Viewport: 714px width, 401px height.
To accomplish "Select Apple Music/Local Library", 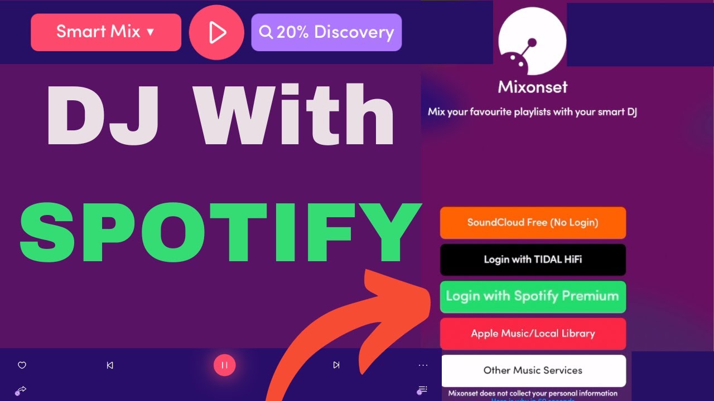I will [x=533, y=334].
